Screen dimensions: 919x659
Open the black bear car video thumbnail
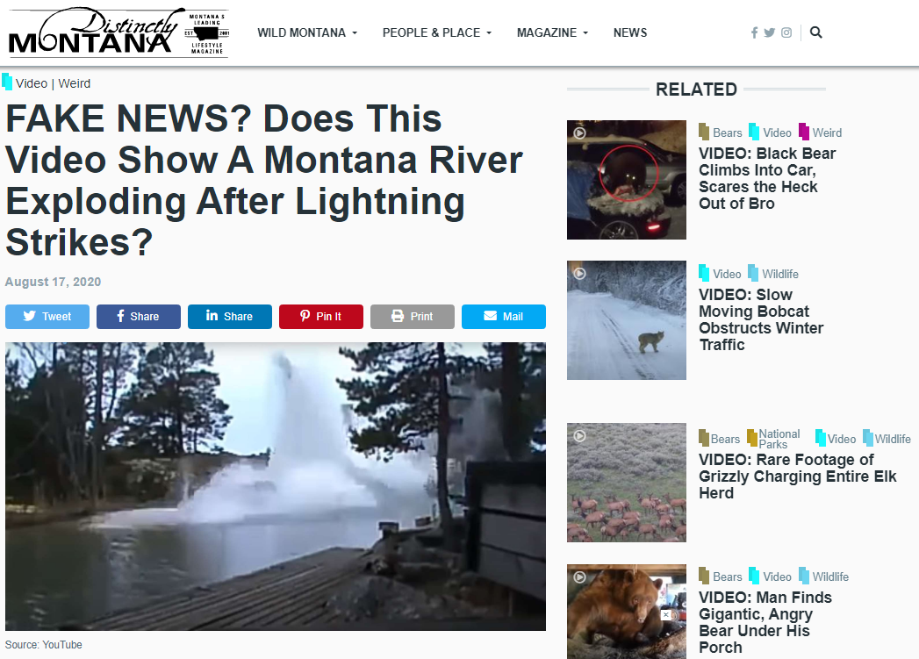click(627, 180)
